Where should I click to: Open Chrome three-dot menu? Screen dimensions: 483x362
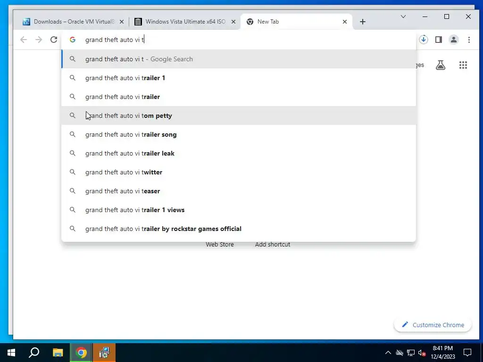469,40
